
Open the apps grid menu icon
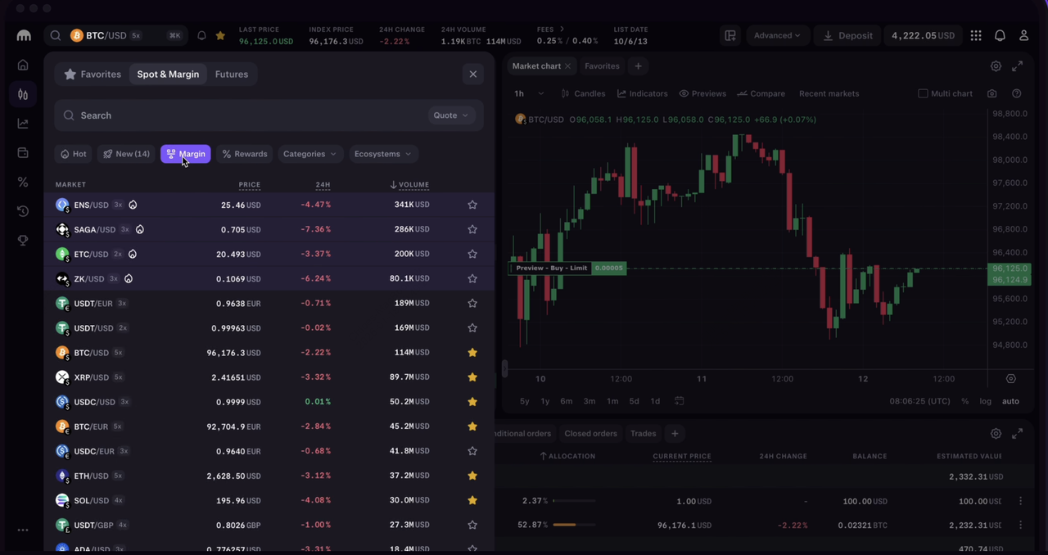coord(976,36)
